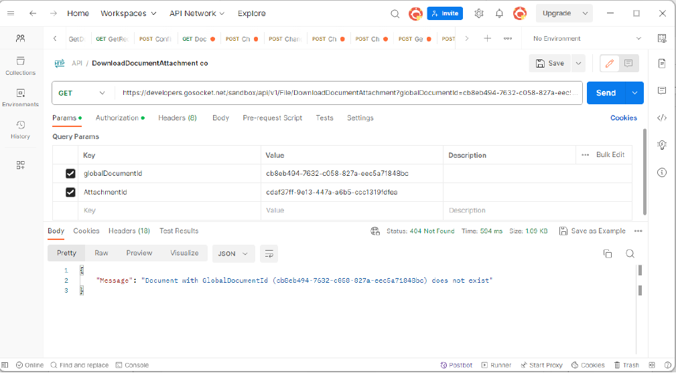Open the Upgrade dropdown arrow
The image size is (676, 375).
click(x=585, y=13)
